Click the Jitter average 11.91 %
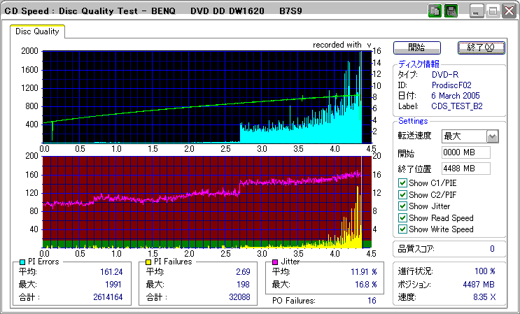 [364, 272]
